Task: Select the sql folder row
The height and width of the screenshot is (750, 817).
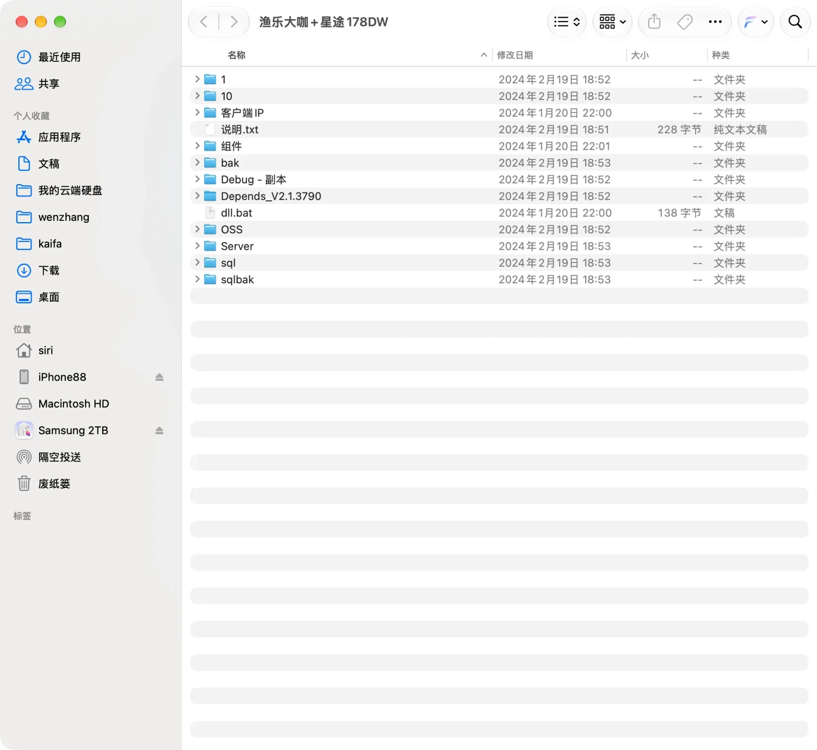Action: (499, 263)
